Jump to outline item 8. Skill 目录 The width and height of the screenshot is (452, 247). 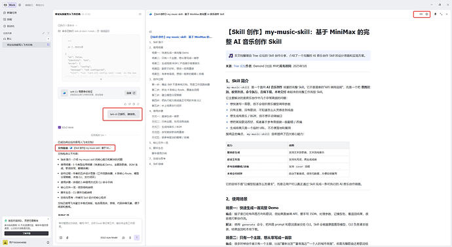[157, 164]
